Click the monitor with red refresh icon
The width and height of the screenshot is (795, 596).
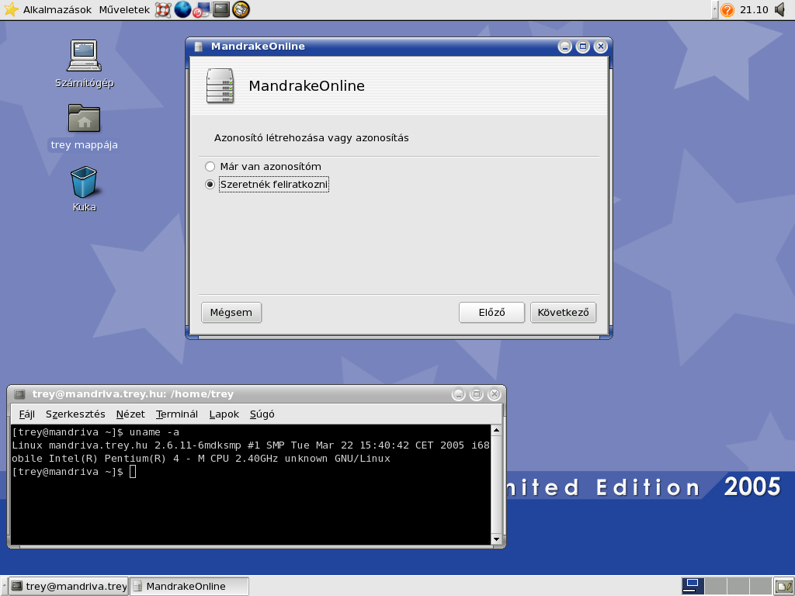(x=202, y=9)
